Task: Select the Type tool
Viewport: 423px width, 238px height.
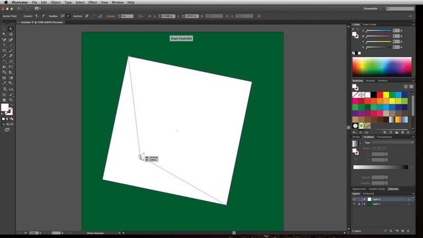Action: click(x=5, y=46)
